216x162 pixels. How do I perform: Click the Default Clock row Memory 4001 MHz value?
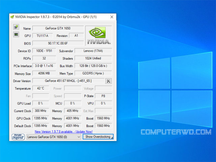(x=73, y=126)
